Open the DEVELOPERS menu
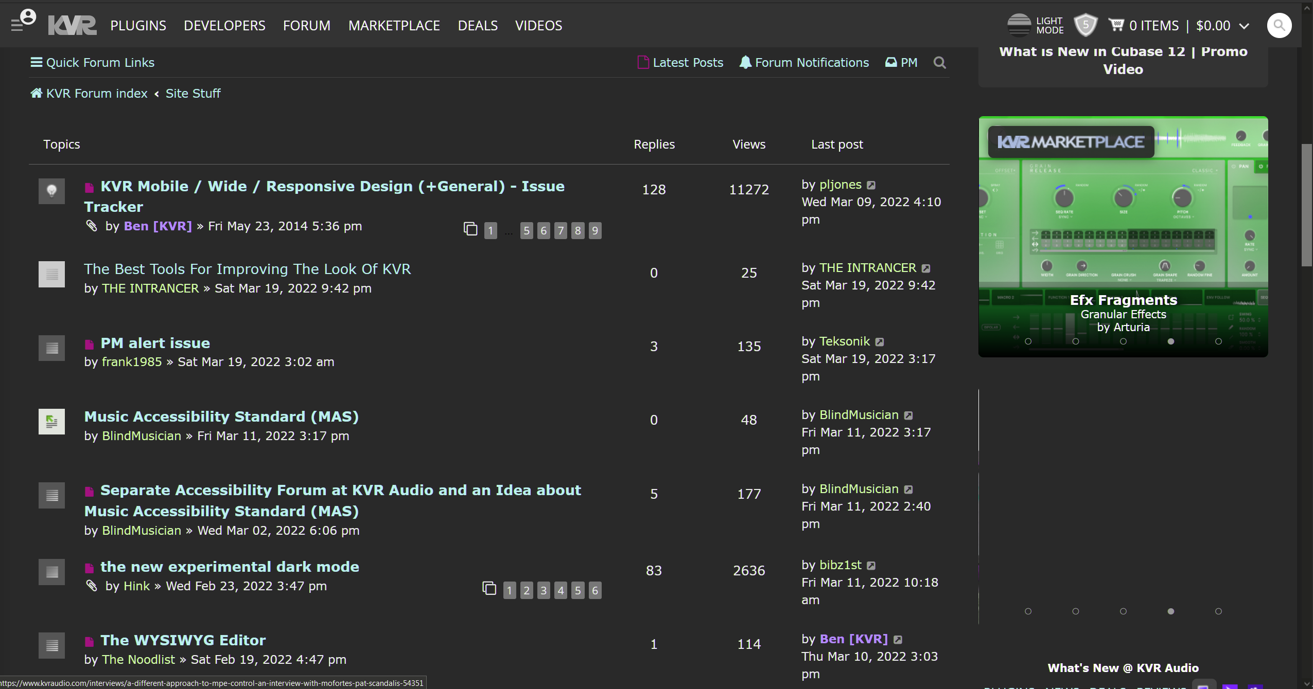Image resolution: width=1313 pixels, height=689 pixels. tap(224, 26)
